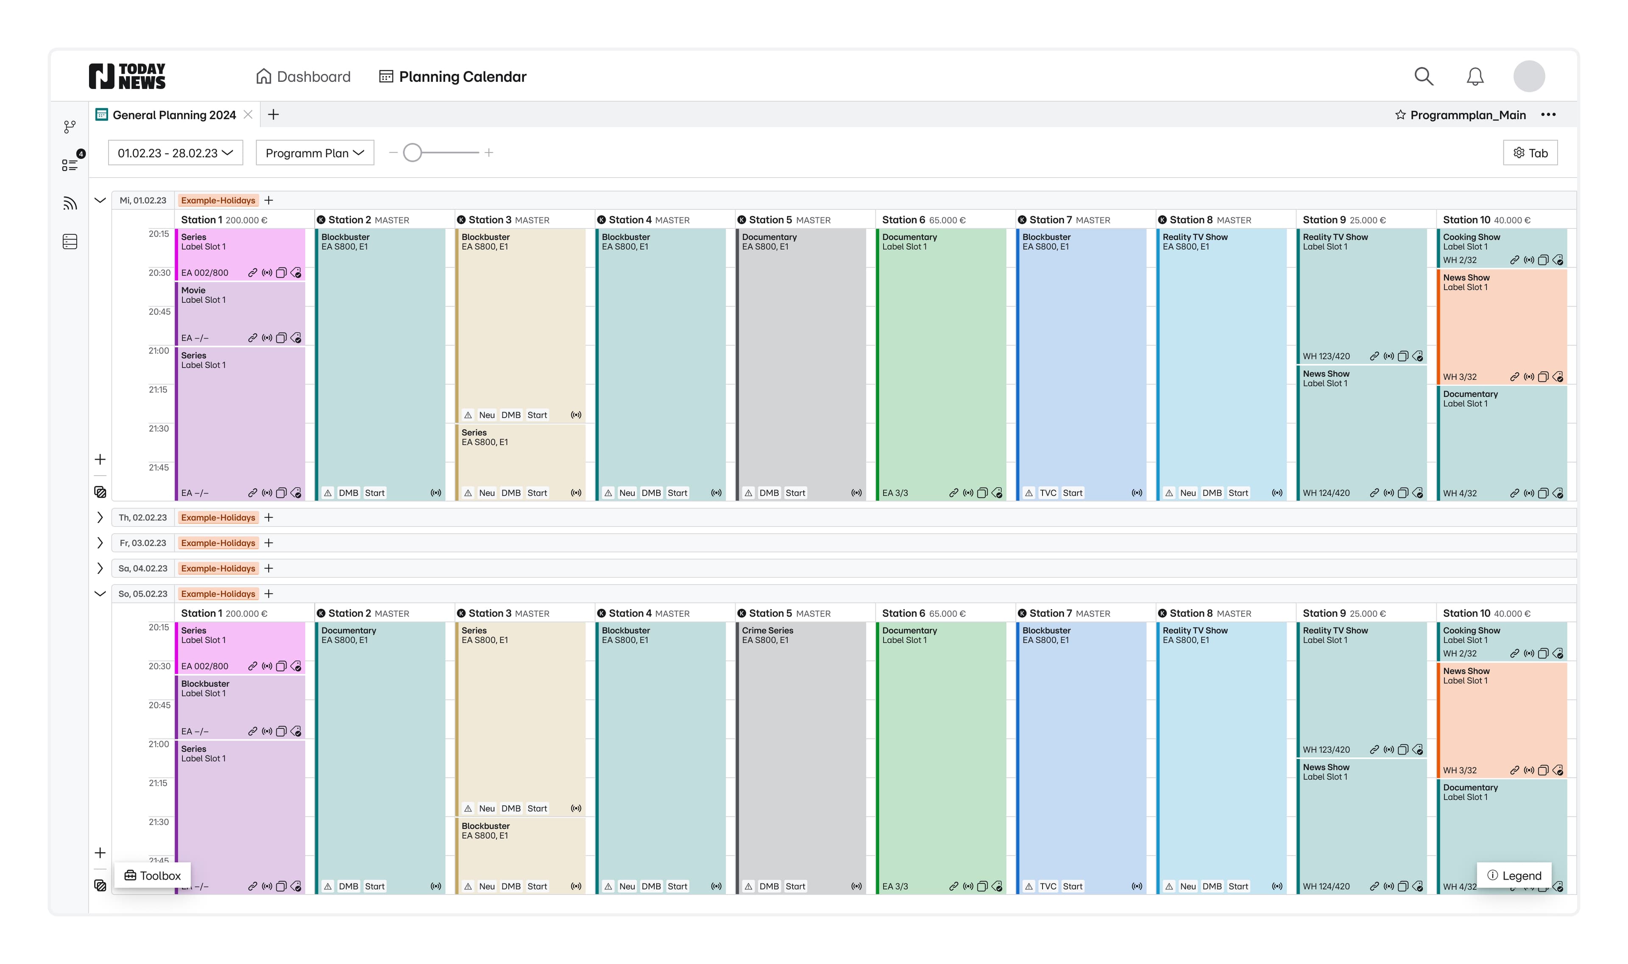The image size is (1628, 964).
Task: Go to Dashboard
Action: tap(303, 77)
